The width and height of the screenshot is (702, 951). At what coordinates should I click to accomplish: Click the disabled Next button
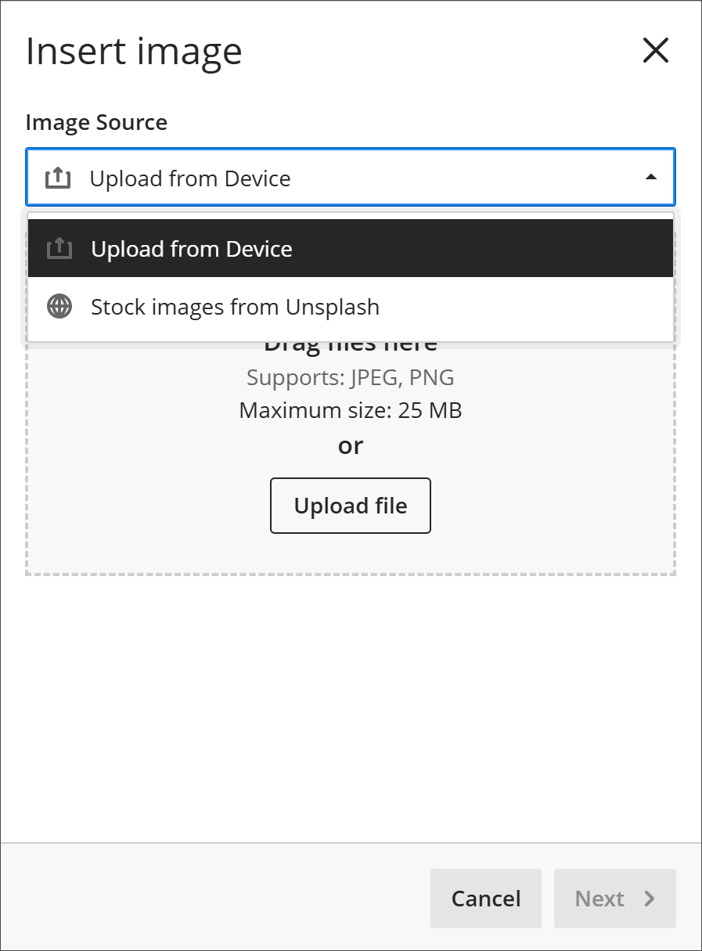coord(614,899)
